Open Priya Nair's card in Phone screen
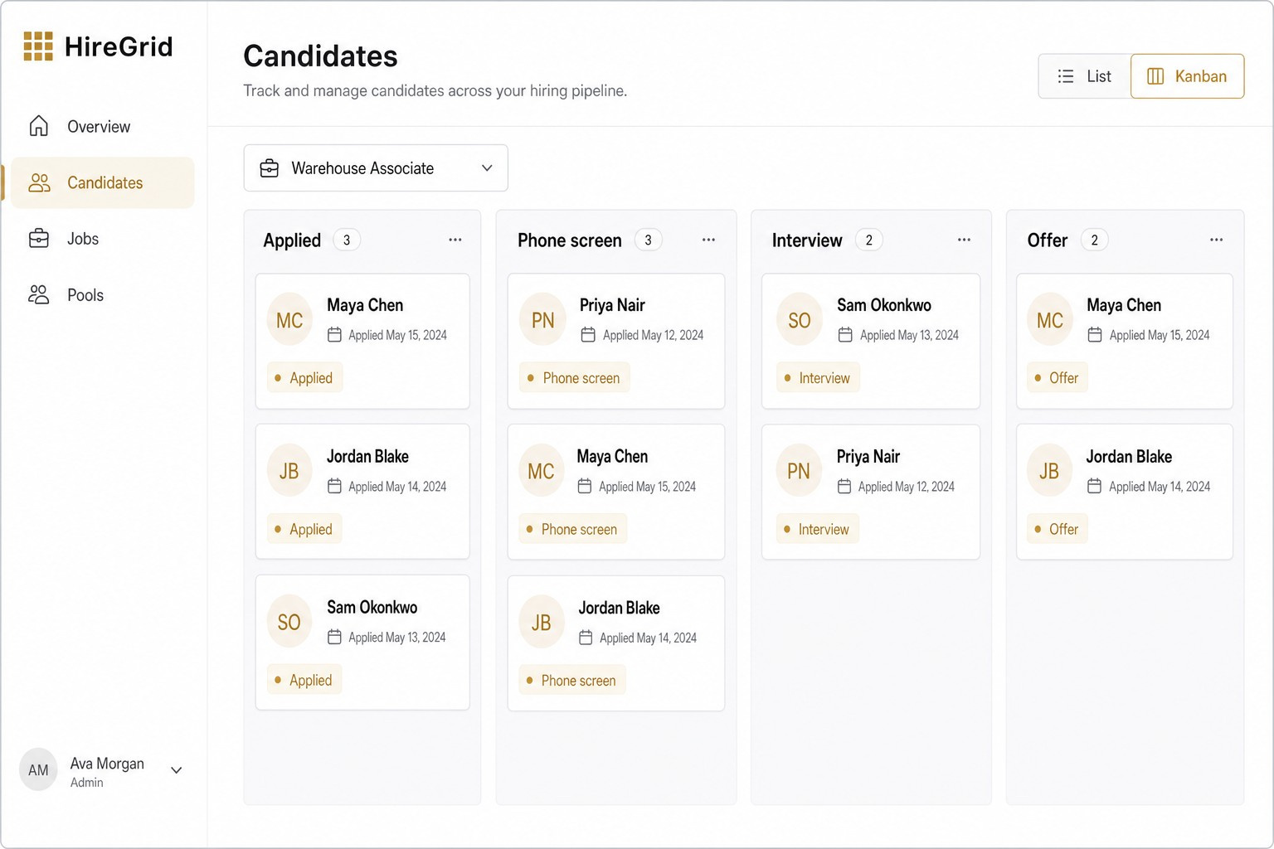1274x849 pixels. point(616,341)
